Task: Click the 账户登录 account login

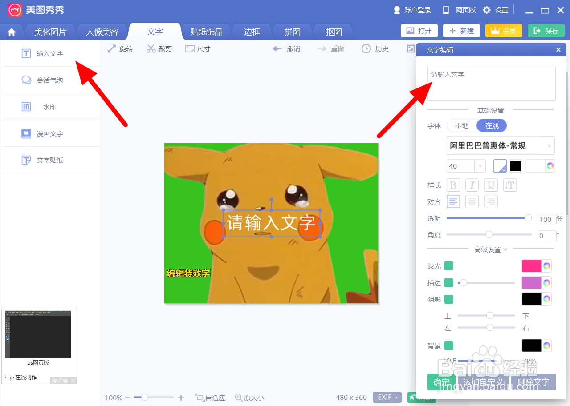Action: coord(412,10)
